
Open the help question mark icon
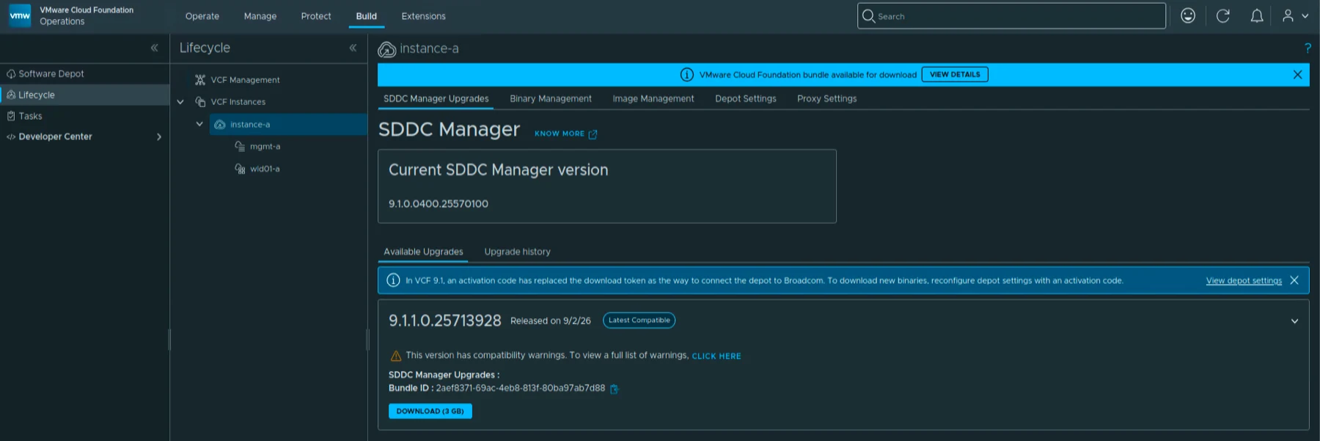[1308, 48]
